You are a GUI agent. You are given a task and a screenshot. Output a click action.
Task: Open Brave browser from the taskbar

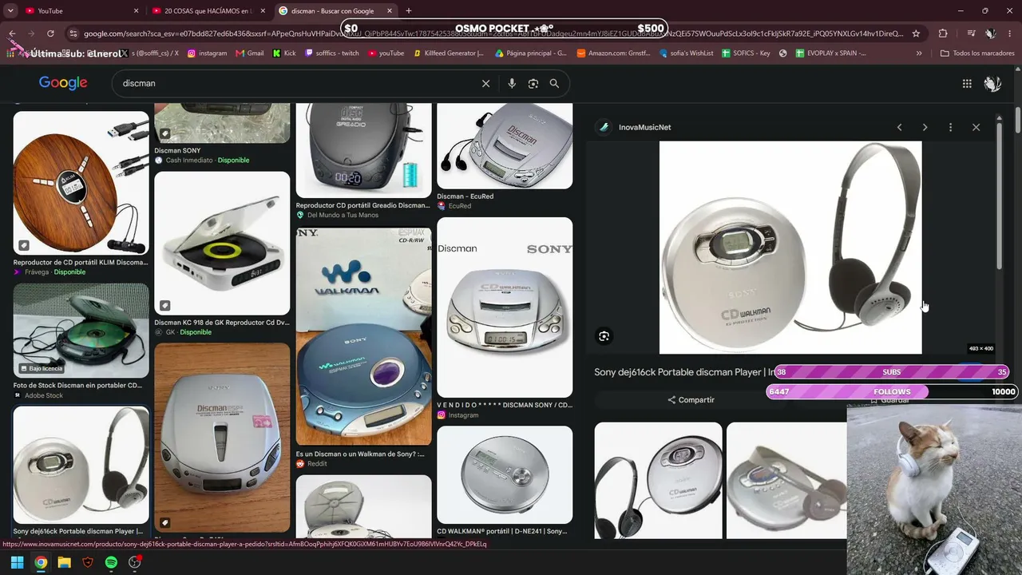(88, 562)
